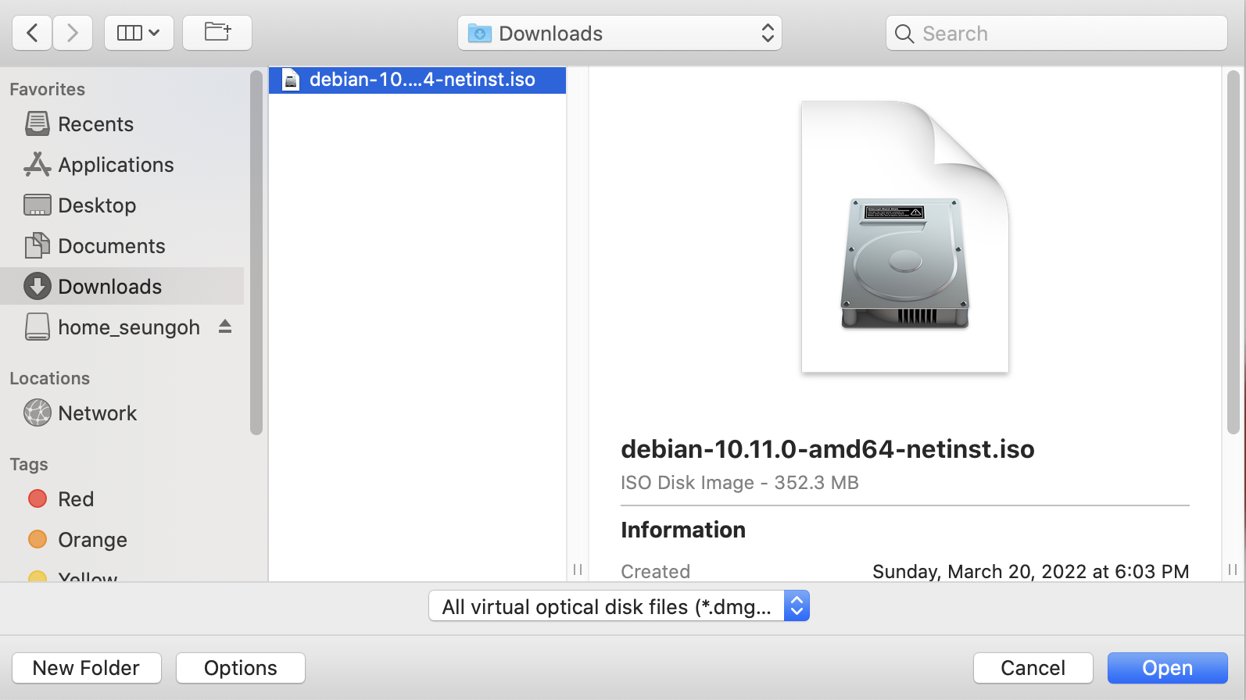Select Desktop in the sidebar
Image resolution: width=1246 pixels, height=700 pixels.
pos(122,205)
